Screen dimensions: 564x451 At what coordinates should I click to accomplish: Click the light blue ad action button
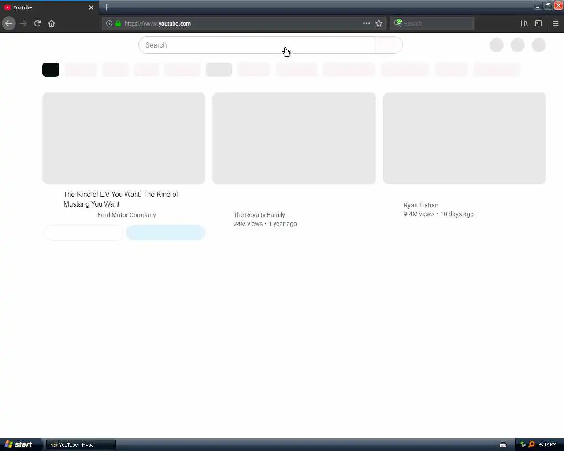(x=166, y=233)
